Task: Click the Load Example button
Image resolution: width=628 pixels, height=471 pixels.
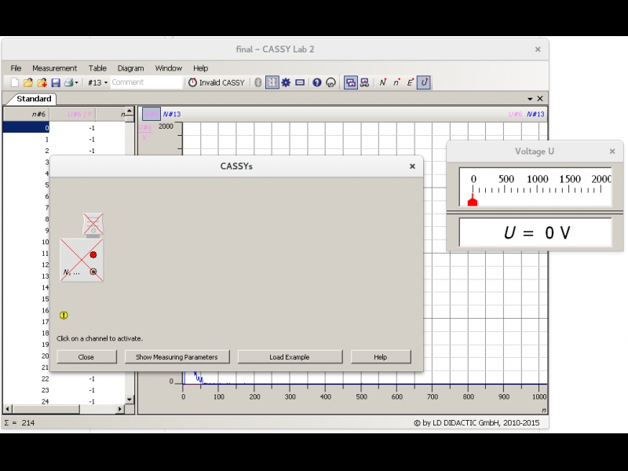Action: point(290,356)
